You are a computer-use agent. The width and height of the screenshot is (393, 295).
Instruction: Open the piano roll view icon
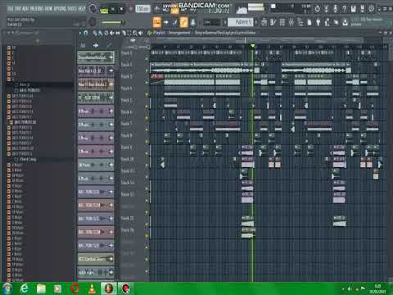pos(273,22)
